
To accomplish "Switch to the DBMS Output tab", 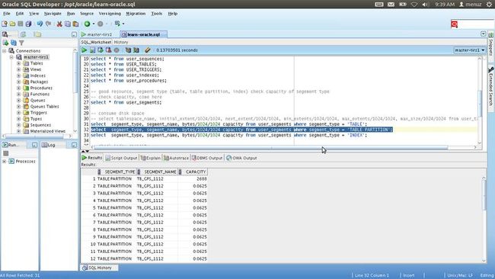I will tap(207, 158).
